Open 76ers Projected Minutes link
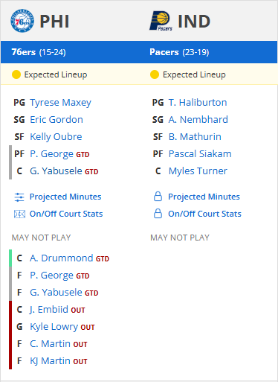Viewport: 278px width, 382px height. [65, 197]
